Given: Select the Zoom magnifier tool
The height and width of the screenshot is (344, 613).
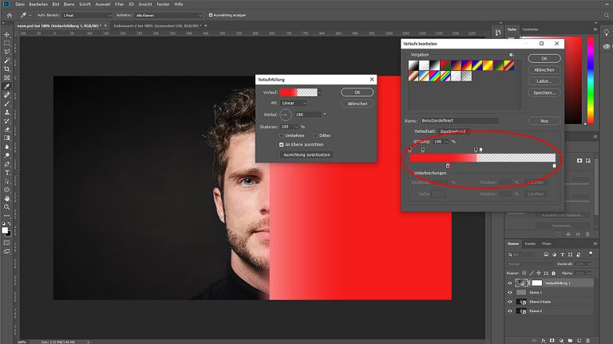Looking at the screenshot, I should (7, 206).
